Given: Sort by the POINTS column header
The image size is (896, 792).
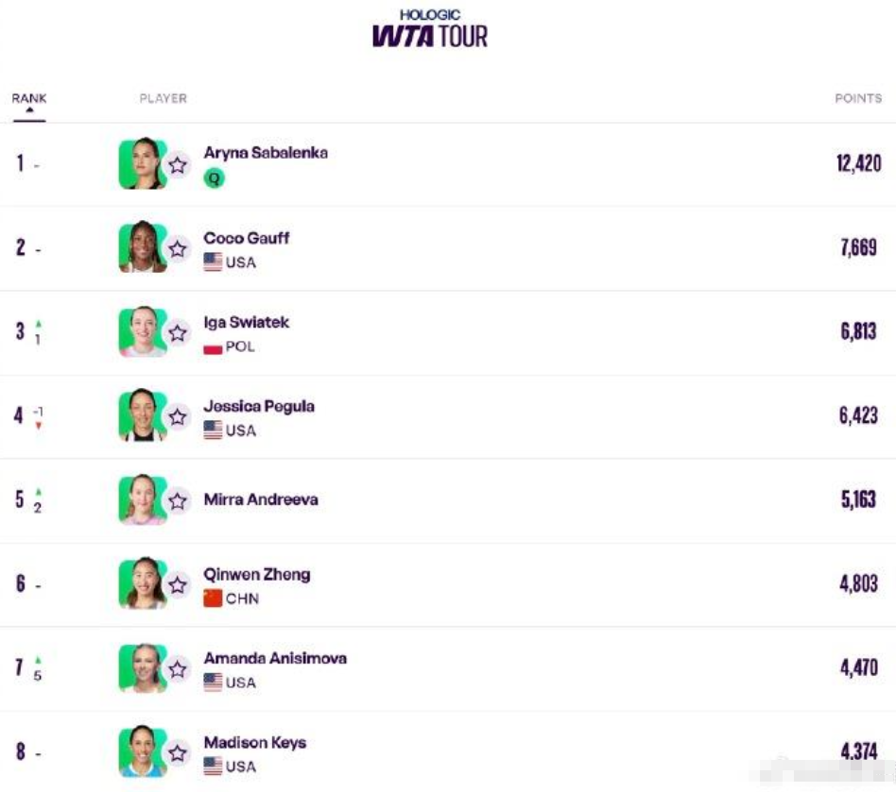Looking at the screenshot, I should click(857, 99).
